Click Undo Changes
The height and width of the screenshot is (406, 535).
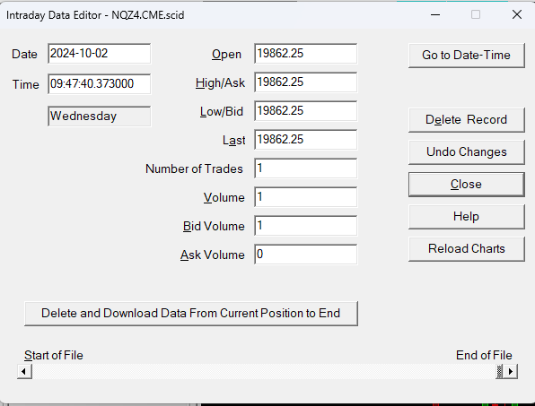(467, 151)
